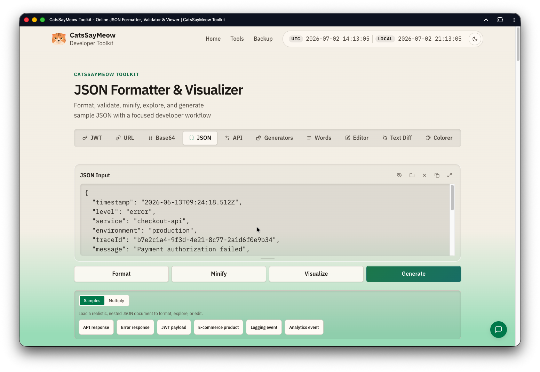
Task: Grab the JSON input resize handle
Action: (268, 259)
